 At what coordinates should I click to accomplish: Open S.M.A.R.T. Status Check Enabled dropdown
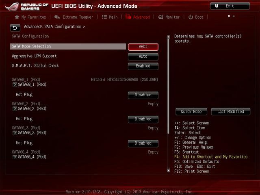143,66
